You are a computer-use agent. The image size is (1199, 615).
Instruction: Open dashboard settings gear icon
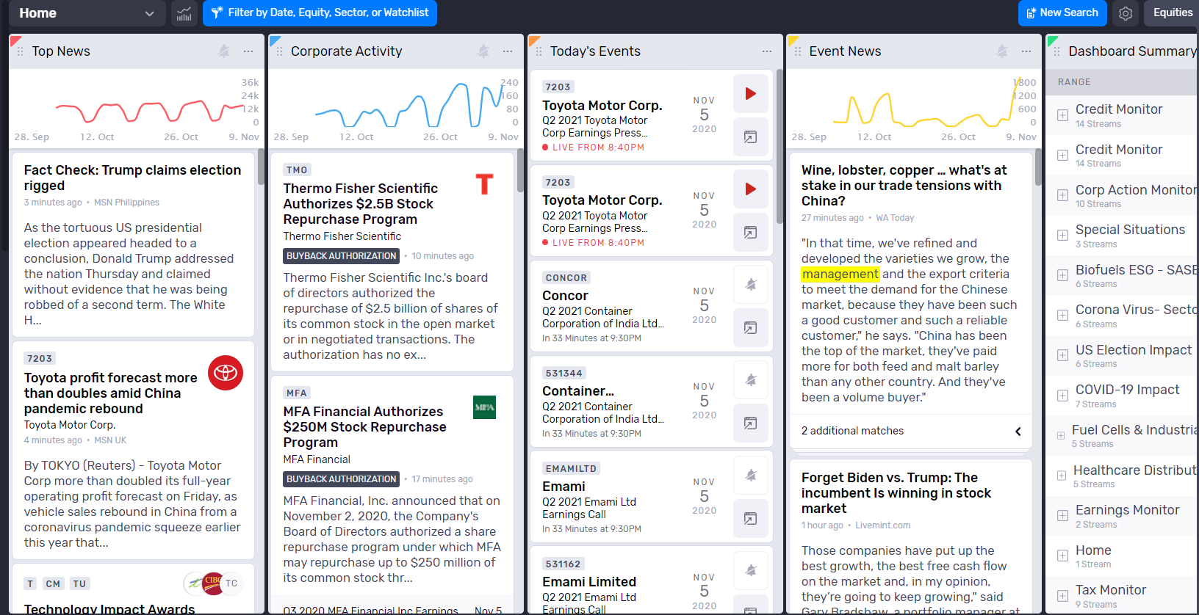[x=1126, y=13]
